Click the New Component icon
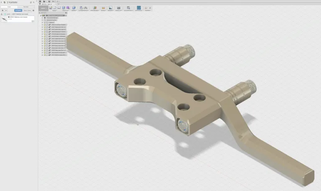 81,8
